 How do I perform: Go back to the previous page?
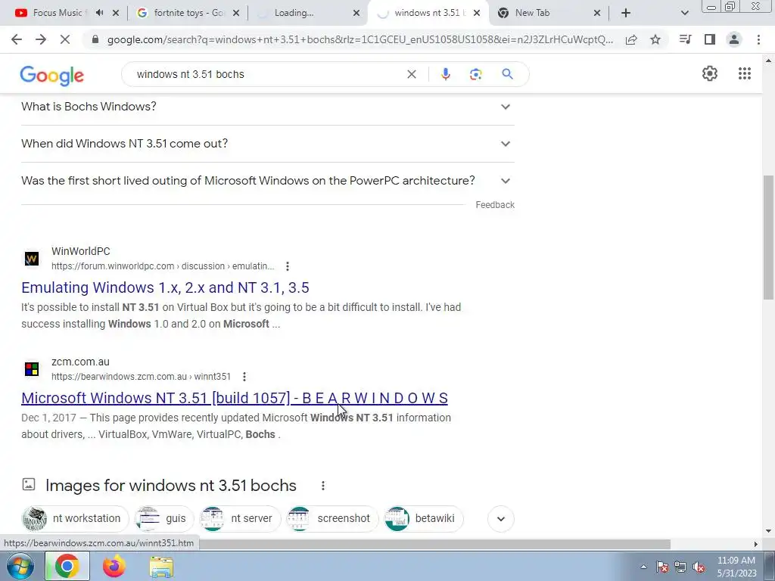(17, 39)
